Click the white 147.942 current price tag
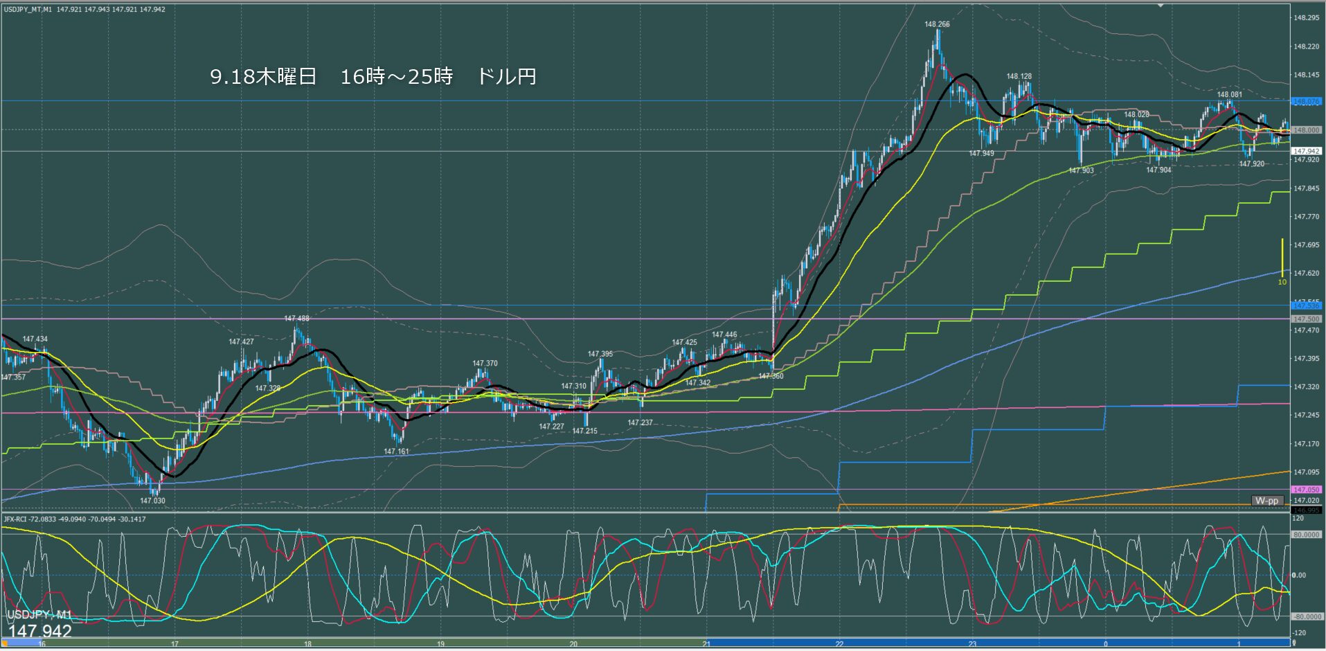 [x=1306, y=151]
